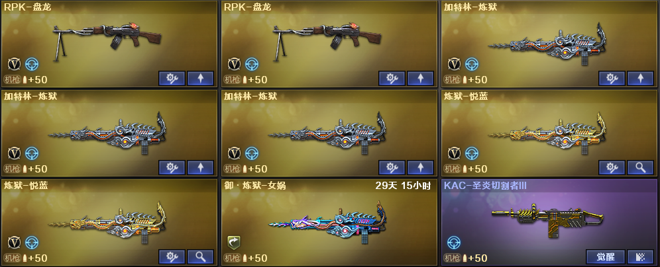660x267 pixels.
Task: Click the gear-wrench icon on 加特林-炼狱 beside RPK-盘龙
Action: (612, 78)
